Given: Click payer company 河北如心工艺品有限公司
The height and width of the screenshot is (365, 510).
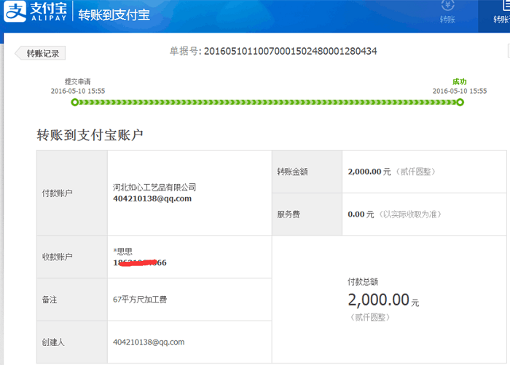Looking at the screenshot, I should coord(154,187).
